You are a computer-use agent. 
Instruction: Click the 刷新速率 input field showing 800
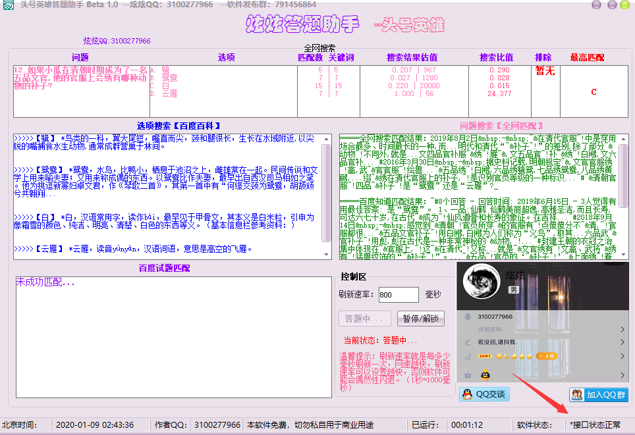pos(399,295)
